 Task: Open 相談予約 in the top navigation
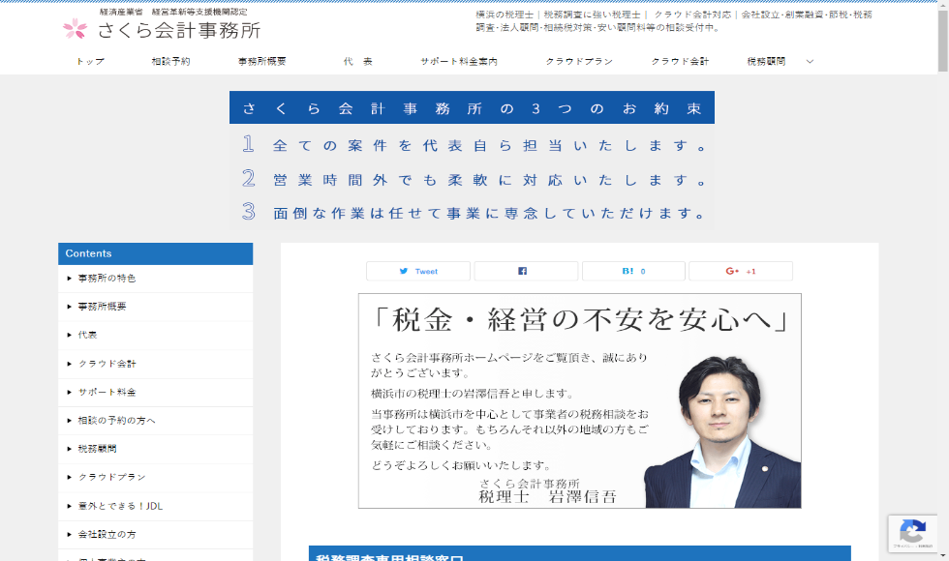[170, 62]
